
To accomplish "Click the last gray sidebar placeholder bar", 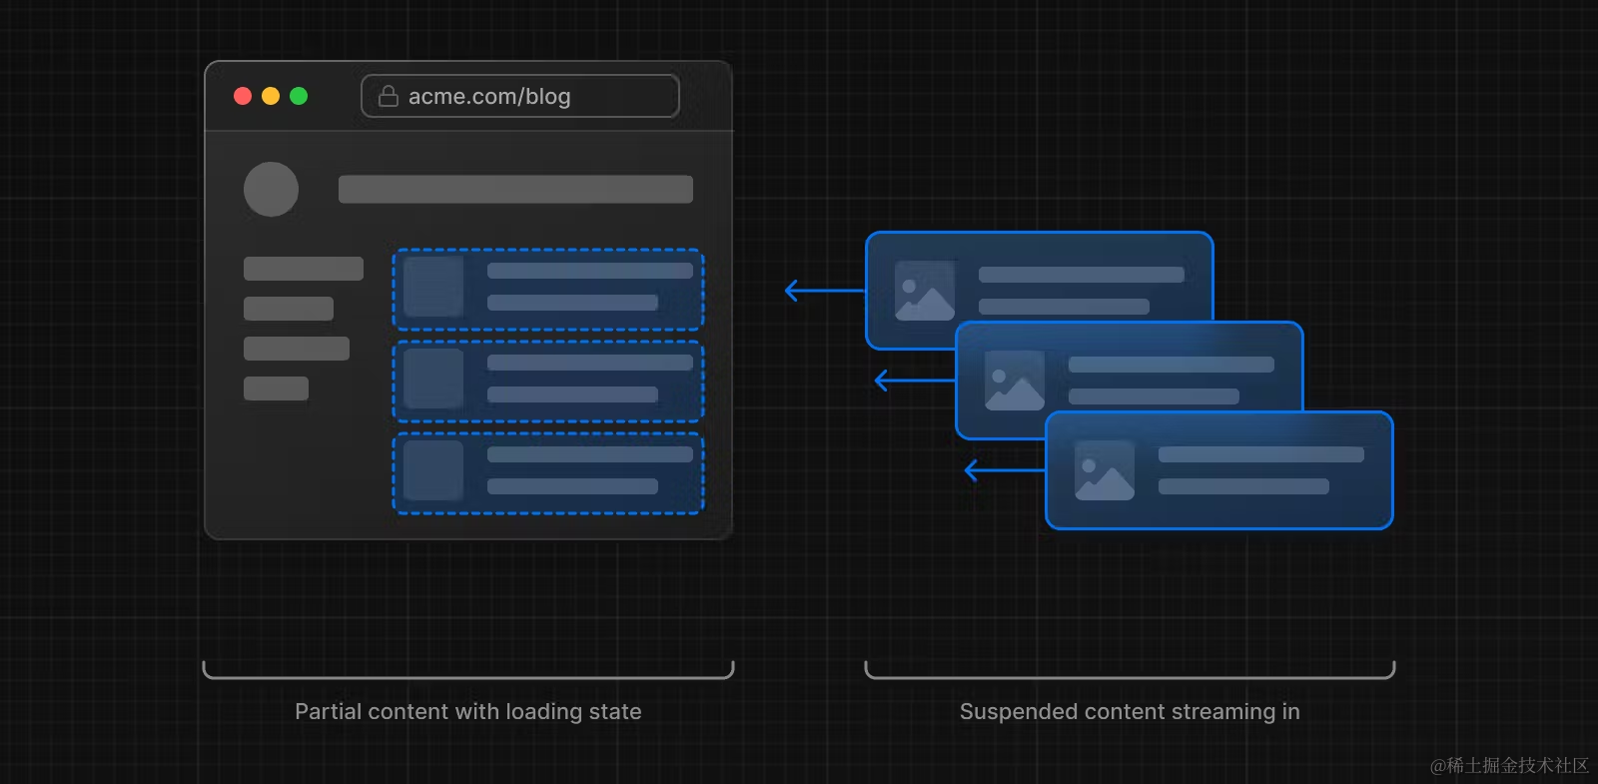I will (276, 389).
